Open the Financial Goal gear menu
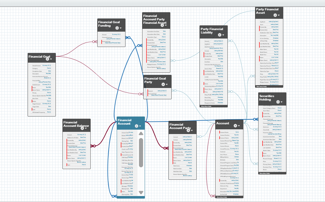325x202 pixels. click(49, 59)
